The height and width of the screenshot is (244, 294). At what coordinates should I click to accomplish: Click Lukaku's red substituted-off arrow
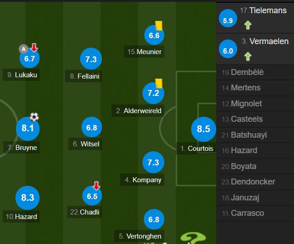pyautogui.click(x=34, y=47)
